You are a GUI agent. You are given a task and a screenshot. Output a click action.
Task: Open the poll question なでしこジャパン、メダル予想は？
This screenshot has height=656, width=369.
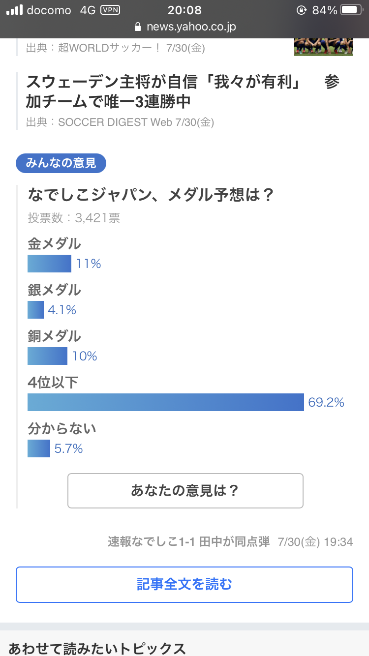(151, 195)
